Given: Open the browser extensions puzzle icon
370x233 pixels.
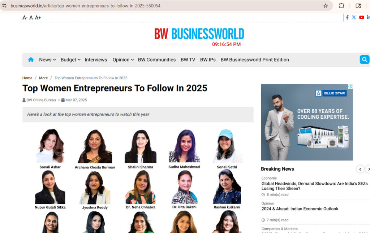Looking at the screenshot, I should tap(341, 6).
